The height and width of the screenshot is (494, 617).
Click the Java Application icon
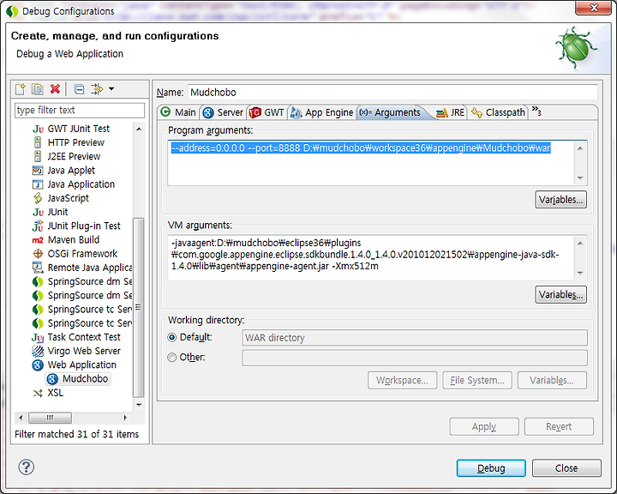(x=38, y=184)
